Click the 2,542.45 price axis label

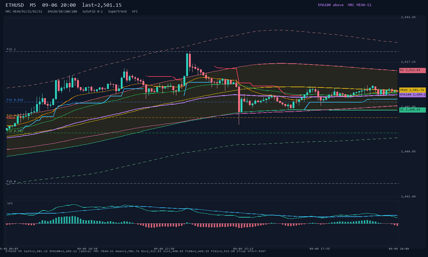(408, 17)
